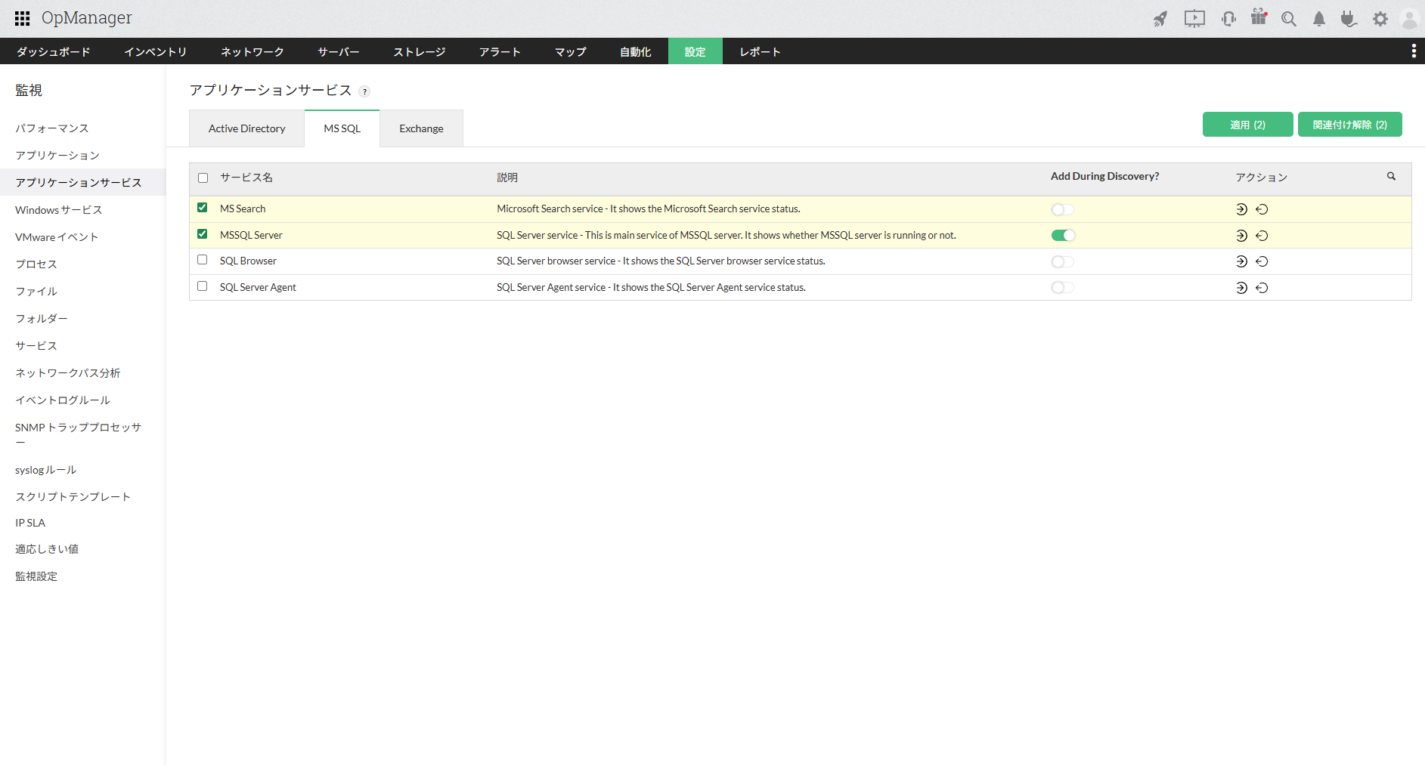
Task: Toggle the select-all services checkbox in header
Action: pos(203,178)
